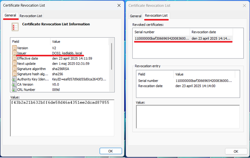
Task: Select the Authority Key Iden... row label
Action: click(x=33, y=79)
